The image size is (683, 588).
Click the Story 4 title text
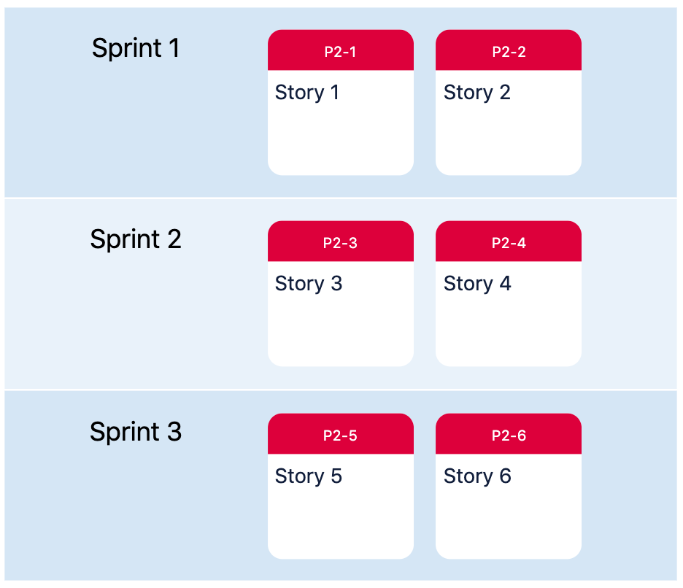477,284
